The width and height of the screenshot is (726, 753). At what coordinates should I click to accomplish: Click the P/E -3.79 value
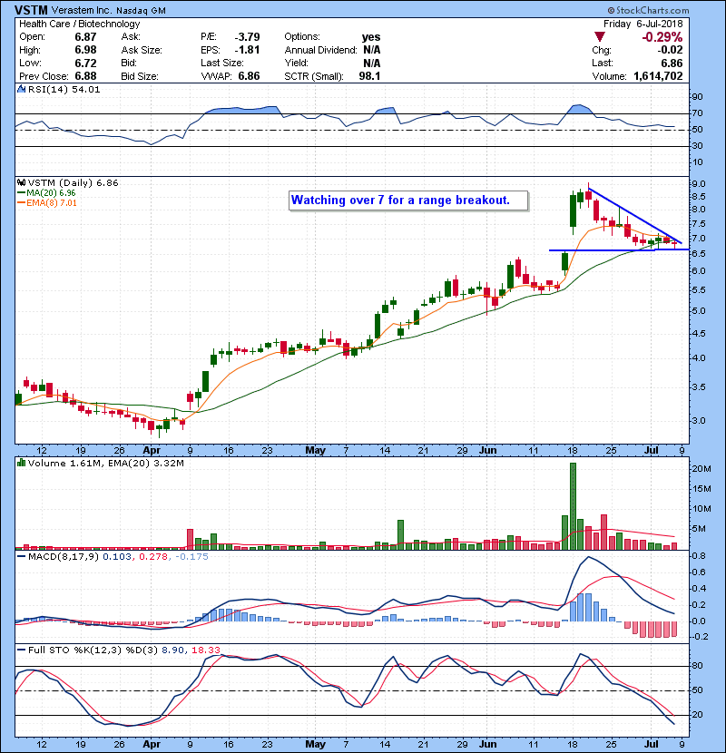click(x=247, y=37)
